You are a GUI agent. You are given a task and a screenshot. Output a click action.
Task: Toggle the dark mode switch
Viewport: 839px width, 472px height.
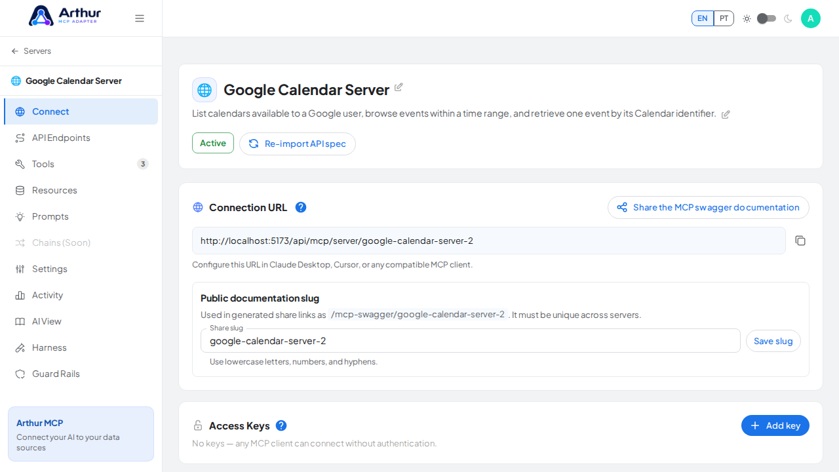point(766,18)
